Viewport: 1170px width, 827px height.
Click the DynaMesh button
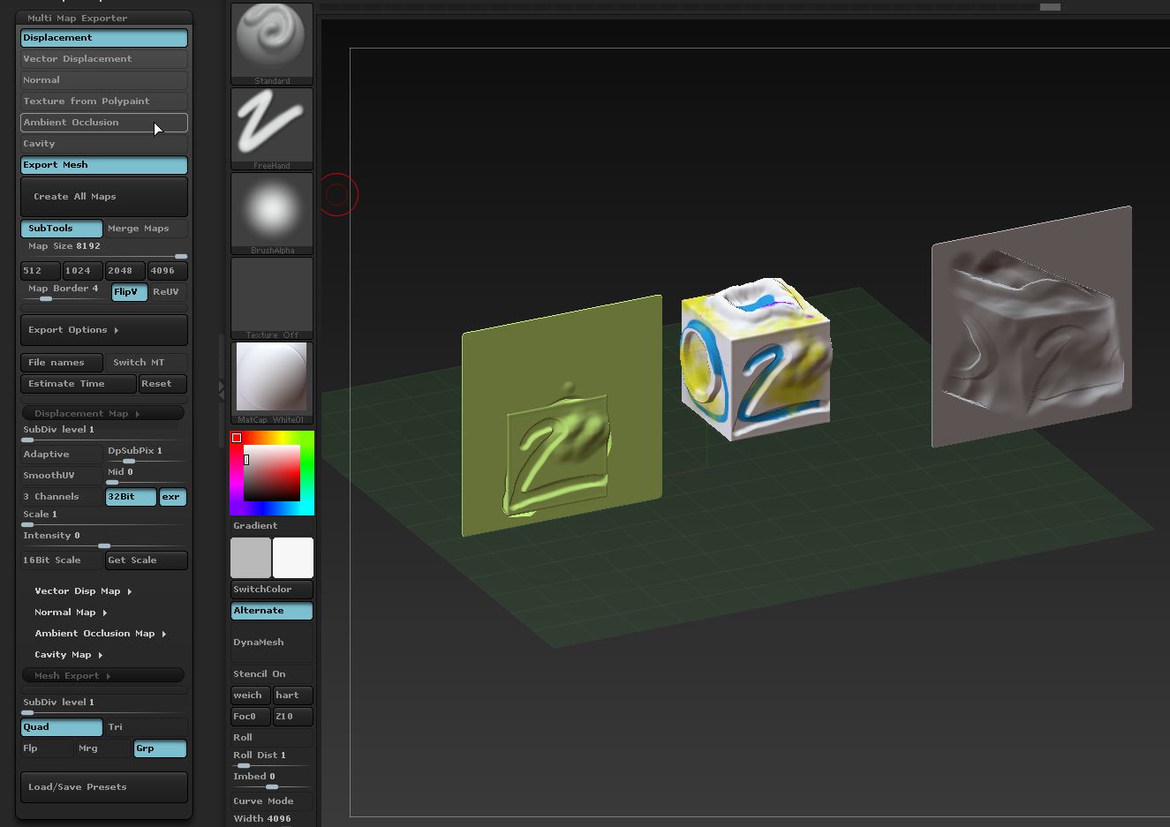[272, 643]
